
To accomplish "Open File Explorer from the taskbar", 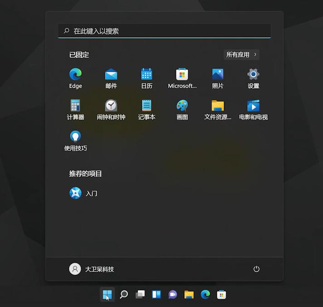I will coord(189,294).
